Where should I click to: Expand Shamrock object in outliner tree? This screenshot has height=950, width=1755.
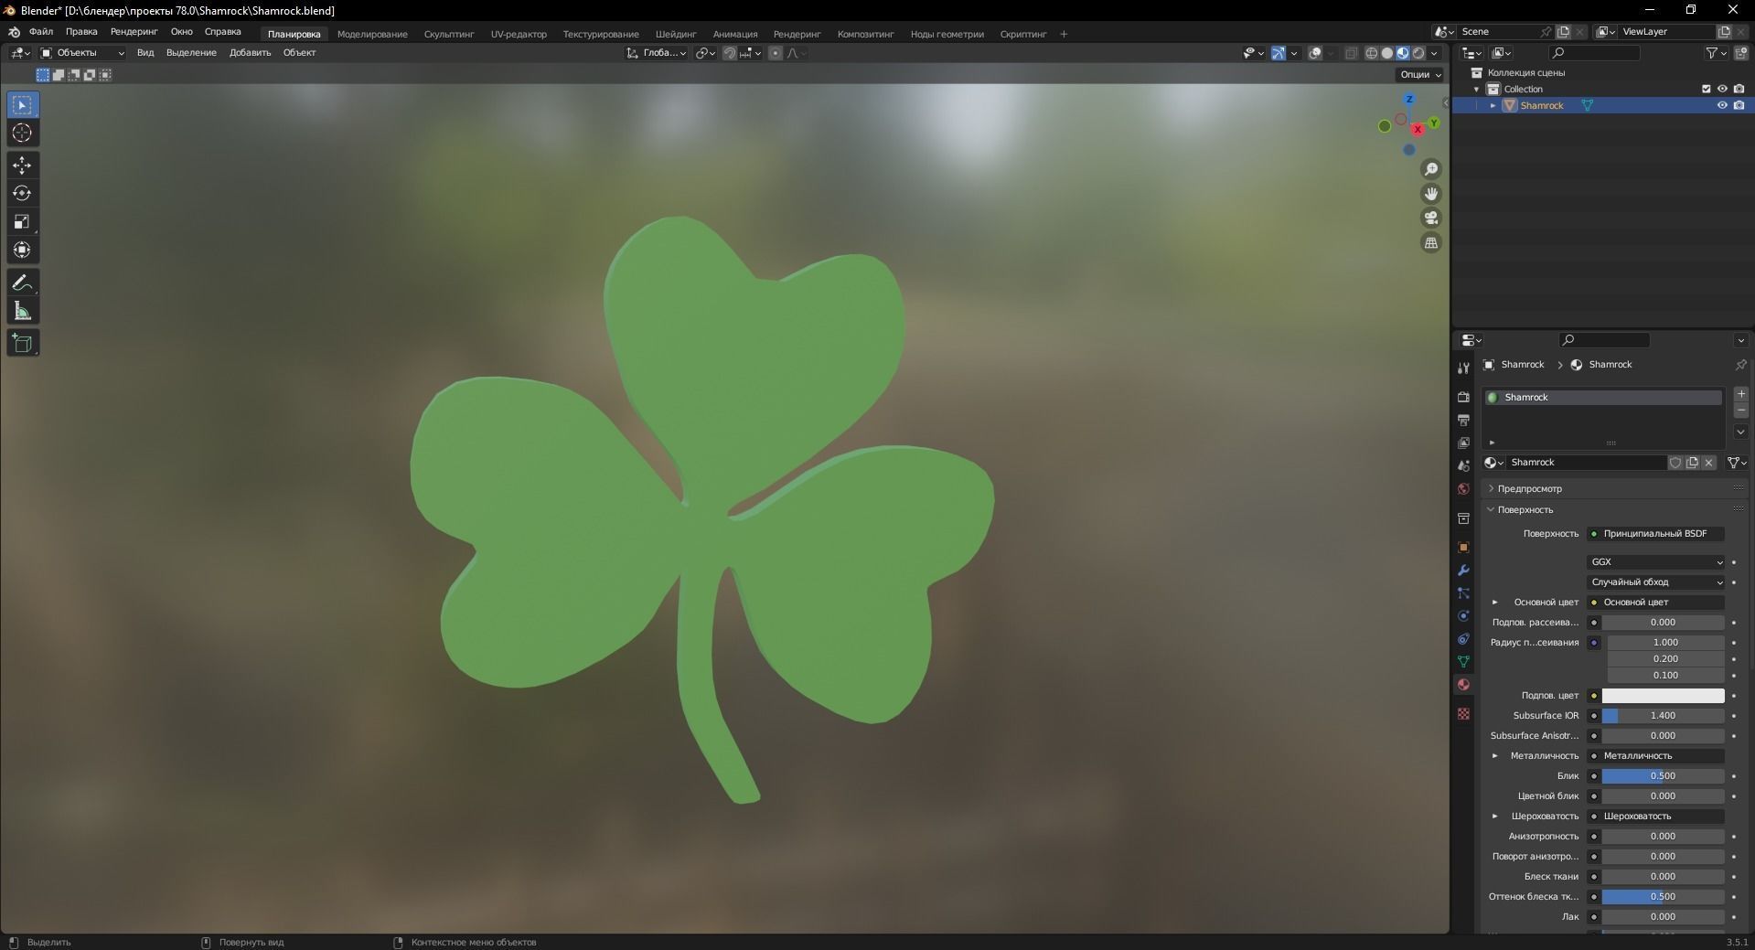click(1493, 105)
